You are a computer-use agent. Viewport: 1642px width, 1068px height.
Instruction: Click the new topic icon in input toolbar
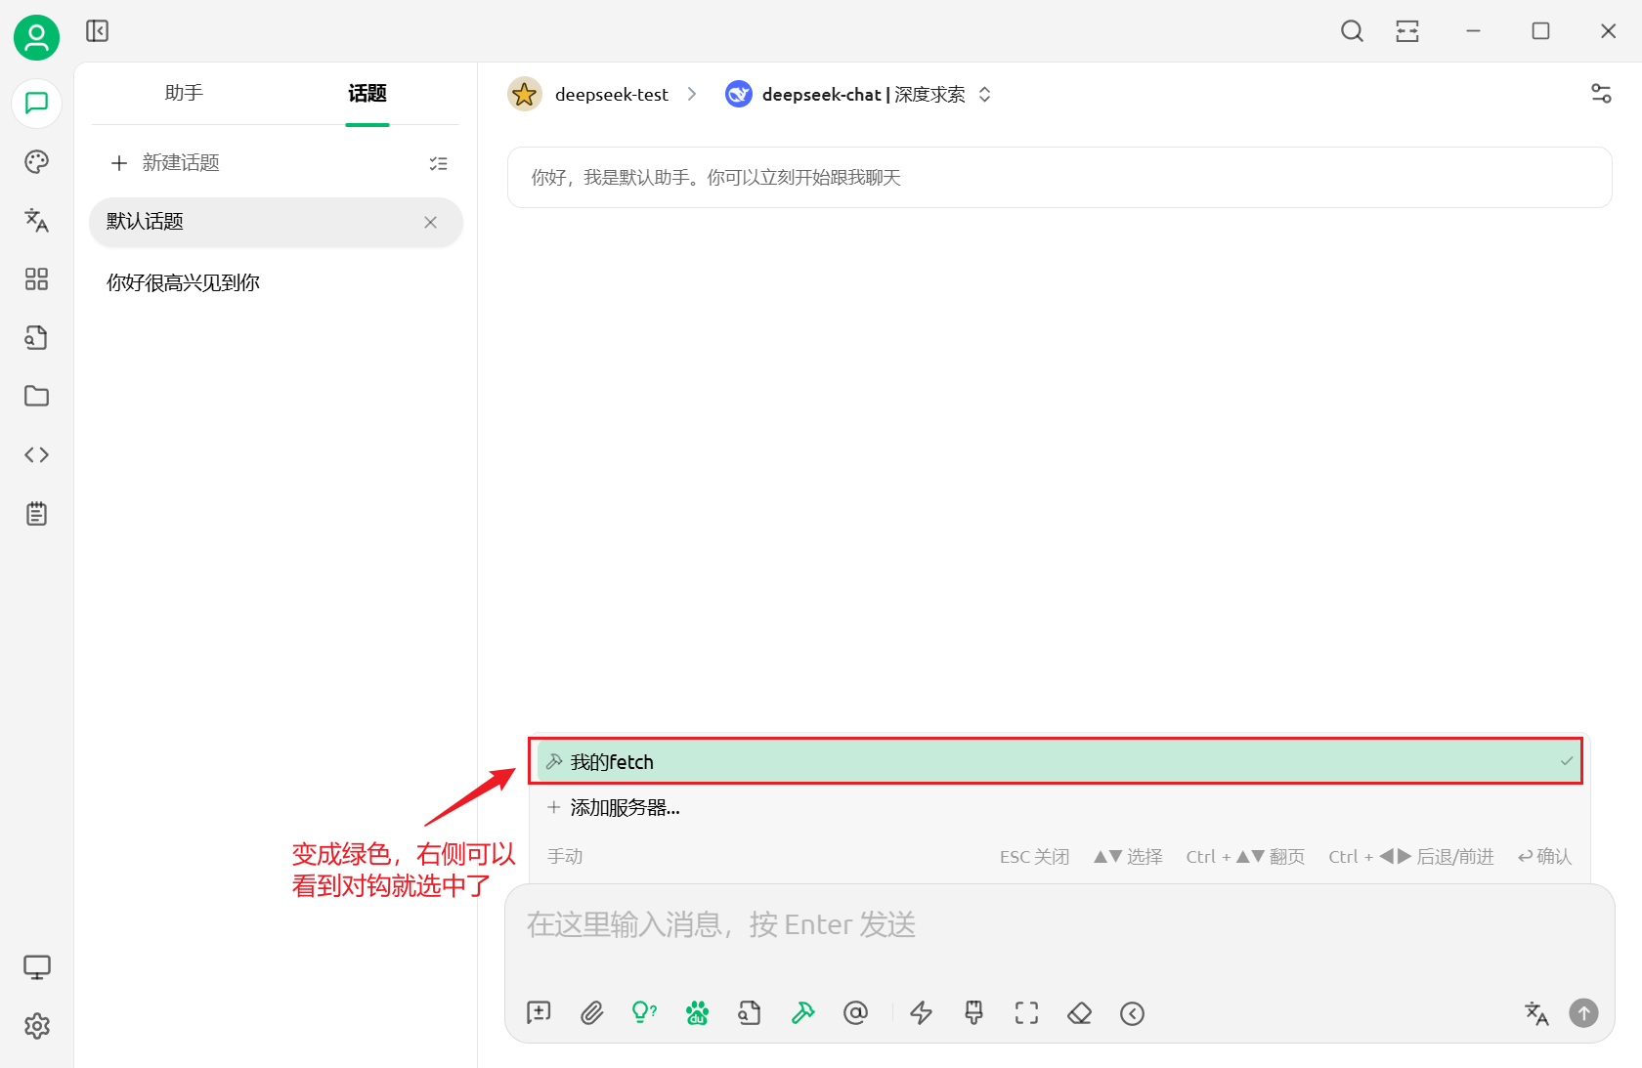pos(539,1013)
